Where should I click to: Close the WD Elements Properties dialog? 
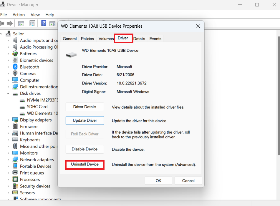[198, 26]
